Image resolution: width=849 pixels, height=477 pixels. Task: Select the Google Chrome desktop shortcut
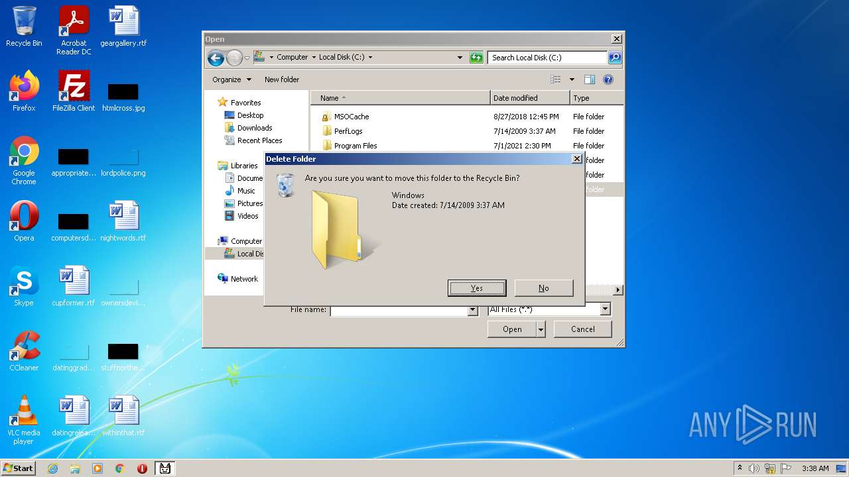24,160
